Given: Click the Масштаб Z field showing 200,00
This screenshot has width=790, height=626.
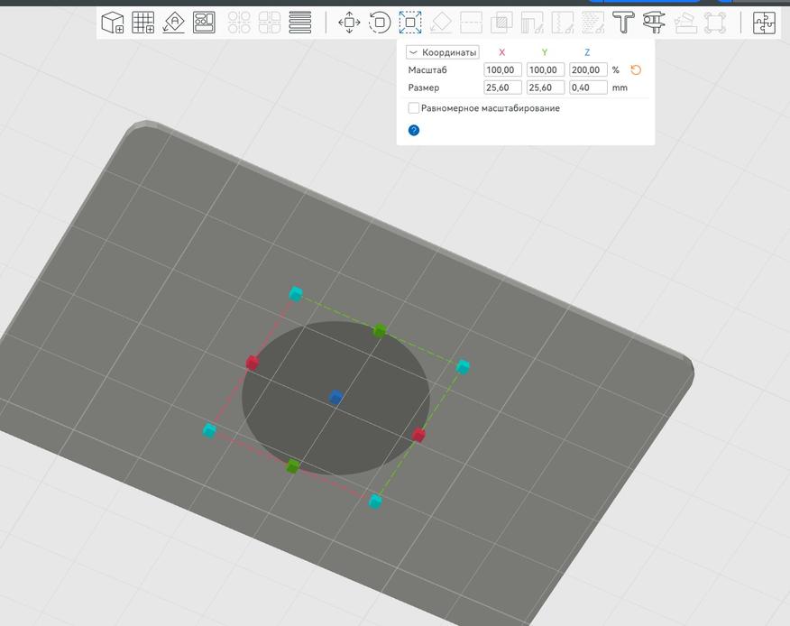Looking at the screenshot, I should (588, 70).
